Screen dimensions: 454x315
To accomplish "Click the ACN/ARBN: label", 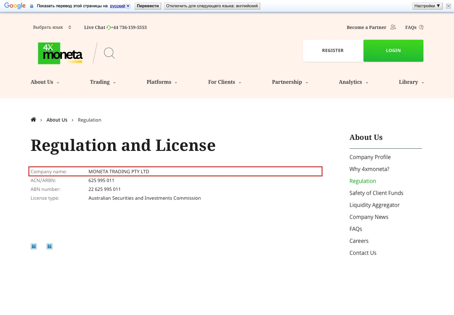I will pyautogui.click(x=43, y=180).
